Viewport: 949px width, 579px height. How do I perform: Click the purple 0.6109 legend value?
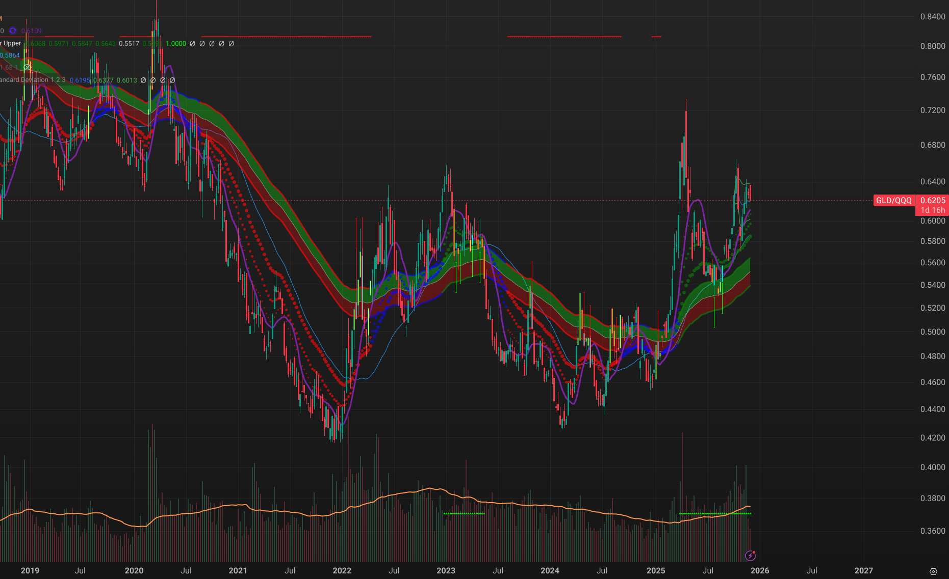[32, 31]
